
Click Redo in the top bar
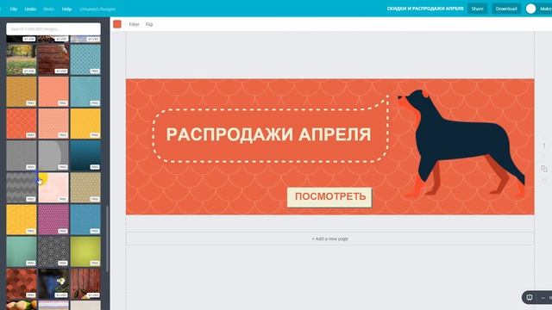point(48,9)
